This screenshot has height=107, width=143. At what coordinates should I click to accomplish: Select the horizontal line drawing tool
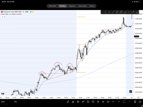click(109, 12)
